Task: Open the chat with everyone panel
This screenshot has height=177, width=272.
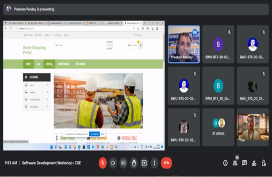Action: pyautogui.click(x=245, y=163)
